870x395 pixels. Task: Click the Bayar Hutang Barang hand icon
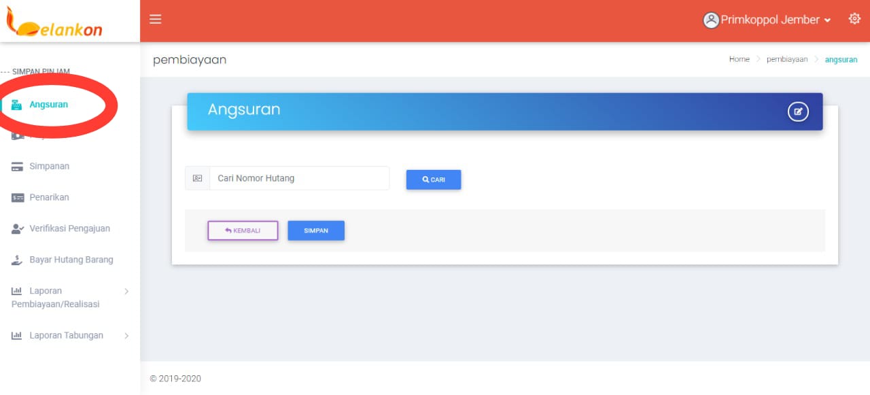(x=18, y=260)
